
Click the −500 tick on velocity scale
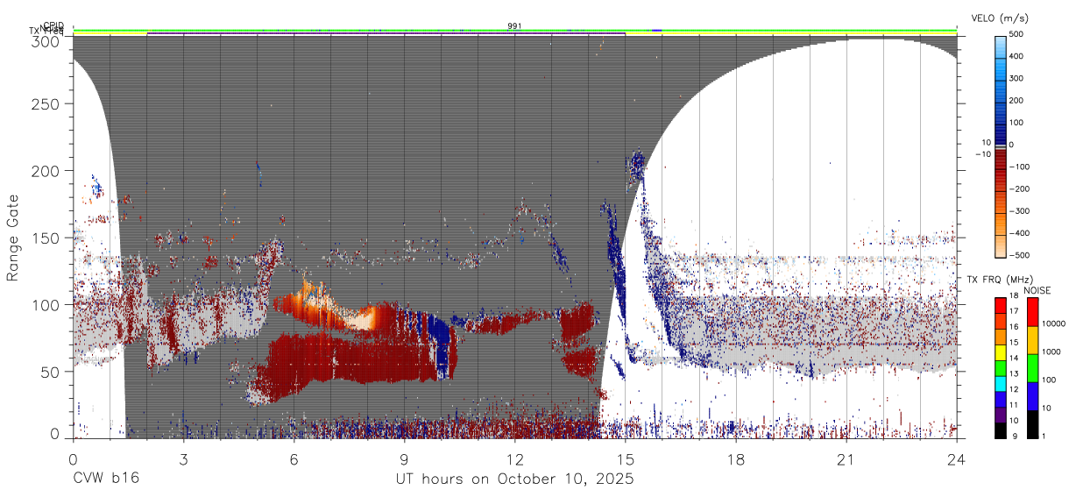click(x=1022, y=255)
